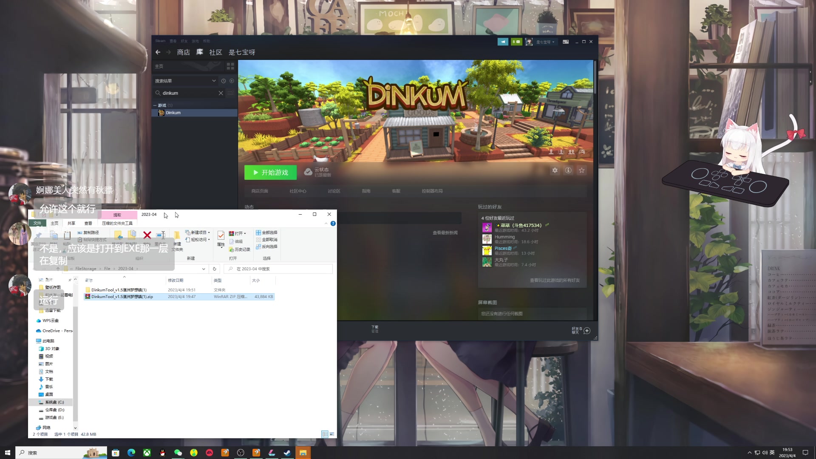Toggle the favorite star for Dinkum

coord(582,170)
